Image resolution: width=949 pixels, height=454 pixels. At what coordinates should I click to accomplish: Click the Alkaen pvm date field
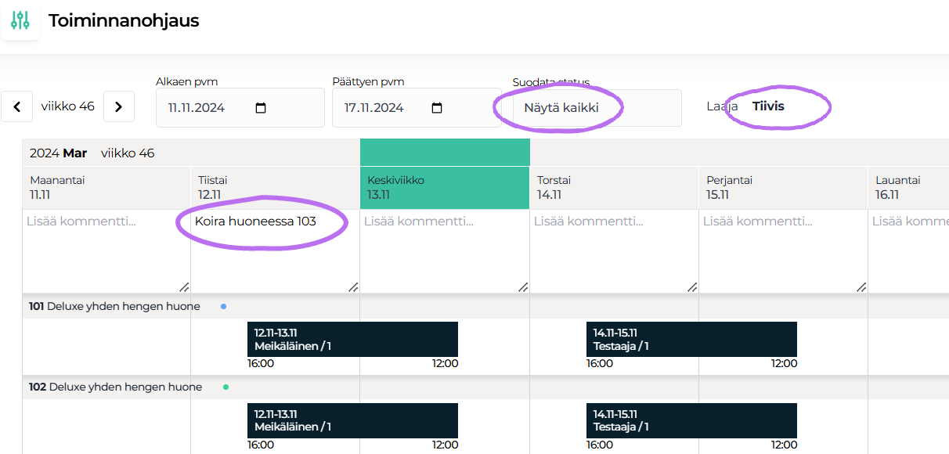click(x=204, y=108)
